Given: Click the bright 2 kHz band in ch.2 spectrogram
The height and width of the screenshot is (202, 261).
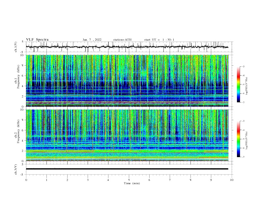Looking at the screenshot, I should pos(127,151).
